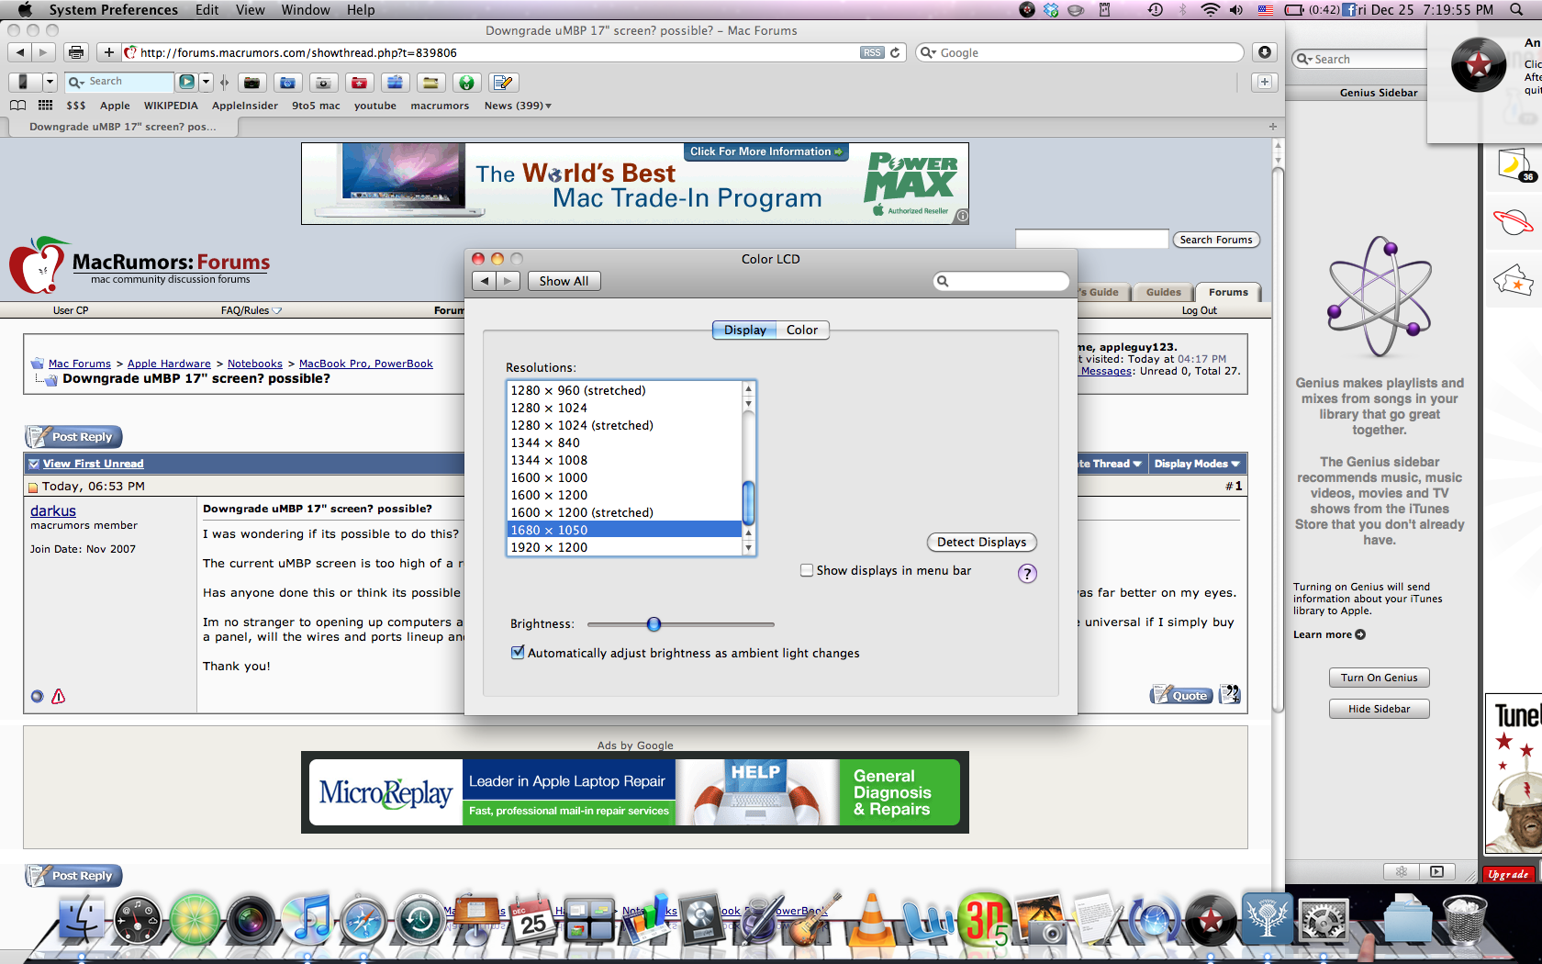Switch to the Color tab
1542x964 pixels.
click(802, 330)
